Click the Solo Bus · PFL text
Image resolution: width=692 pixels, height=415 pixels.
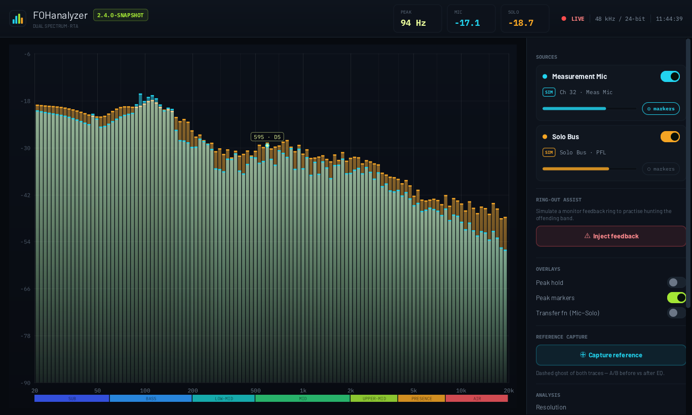pos(583,152)
